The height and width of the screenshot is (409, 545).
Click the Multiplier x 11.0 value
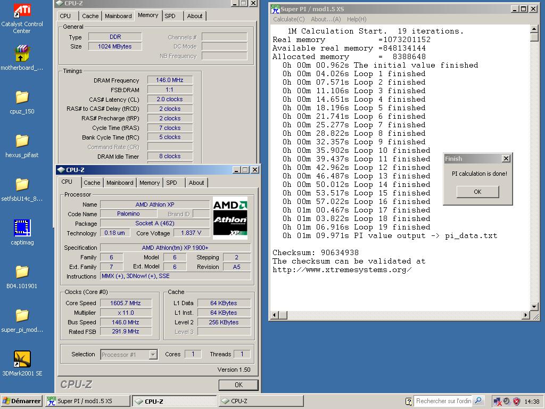click(x=126, y=313)
